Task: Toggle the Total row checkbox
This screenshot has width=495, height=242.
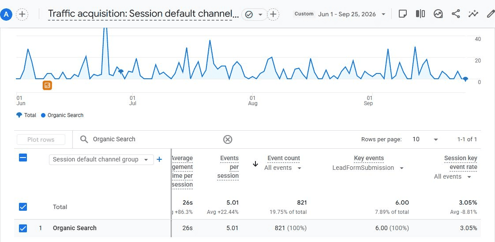Action: [x=23, y=207]
